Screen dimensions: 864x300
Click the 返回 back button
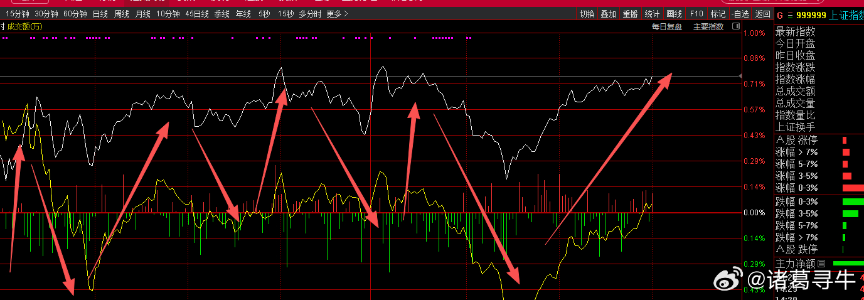(762, 14)
